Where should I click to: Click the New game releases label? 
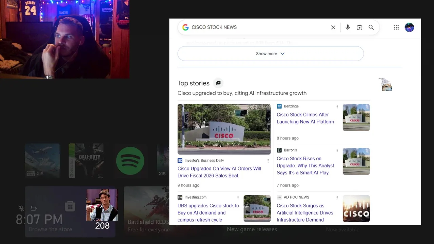tap(252, 229)
